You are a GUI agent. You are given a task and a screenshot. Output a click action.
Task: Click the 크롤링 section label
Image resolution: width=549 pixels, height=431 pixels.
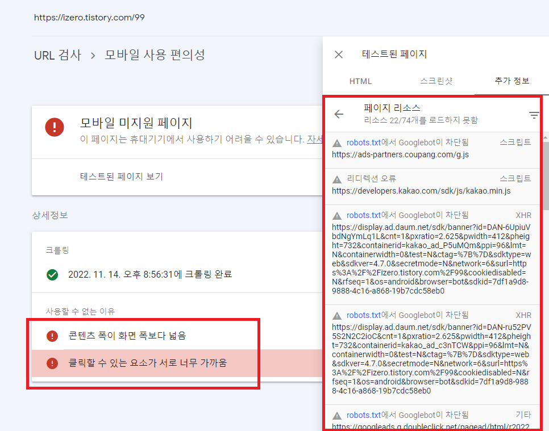(57, 250)
